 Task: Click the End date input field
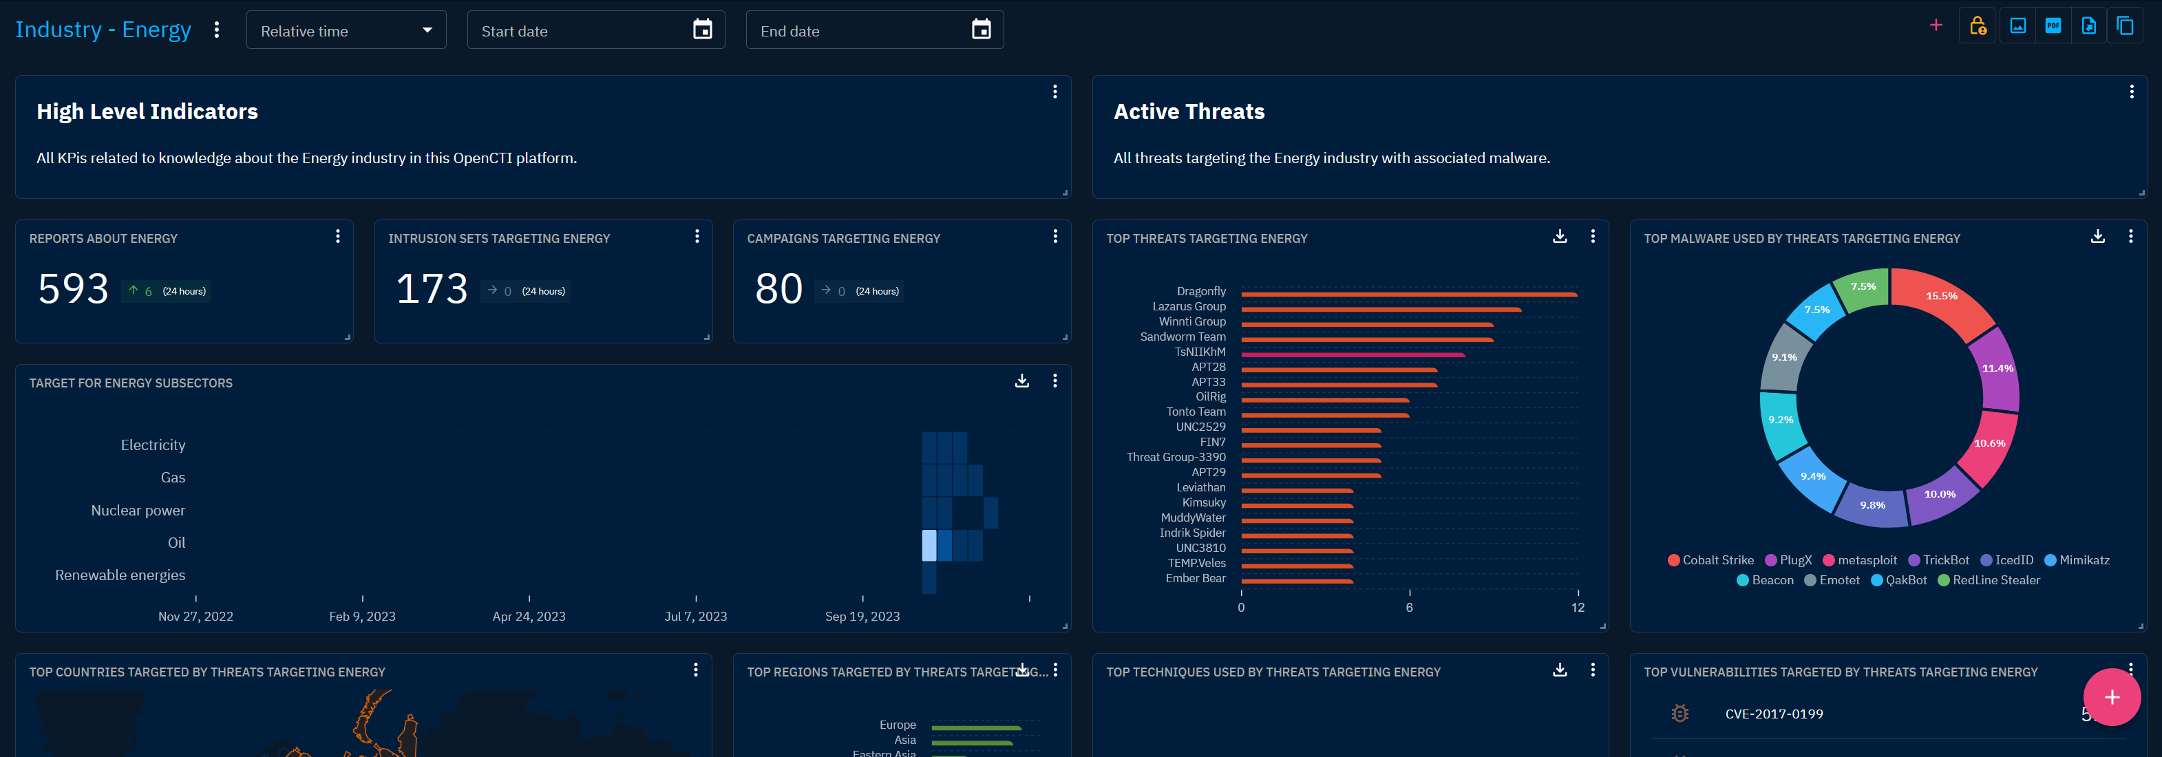tap(856, 31)
